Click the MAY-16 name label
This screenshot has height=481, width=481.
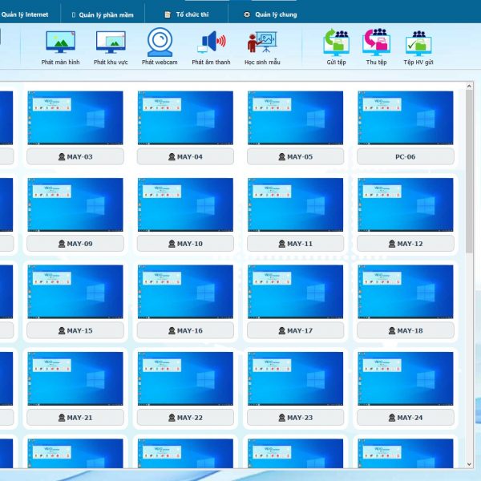click(x=186, y=330)
